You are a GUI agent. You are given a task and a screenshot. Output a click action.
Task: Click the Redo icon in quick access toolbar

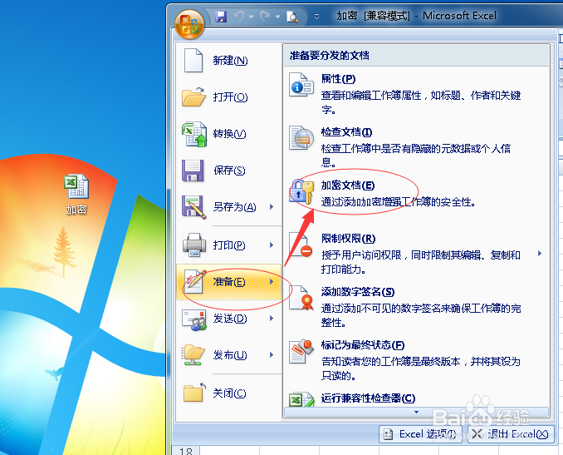(266, 16)
